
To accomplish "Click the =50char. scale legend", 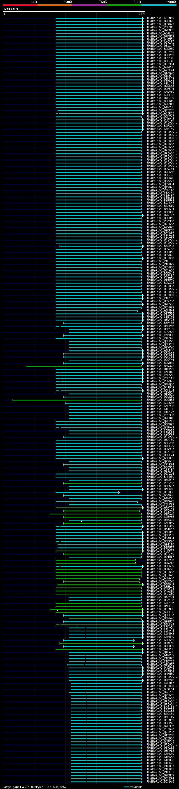I will (x=134, y=786).
